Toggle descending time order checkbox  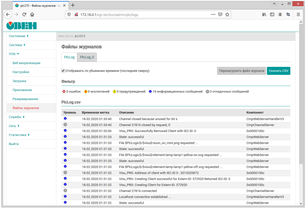[63, 71]
